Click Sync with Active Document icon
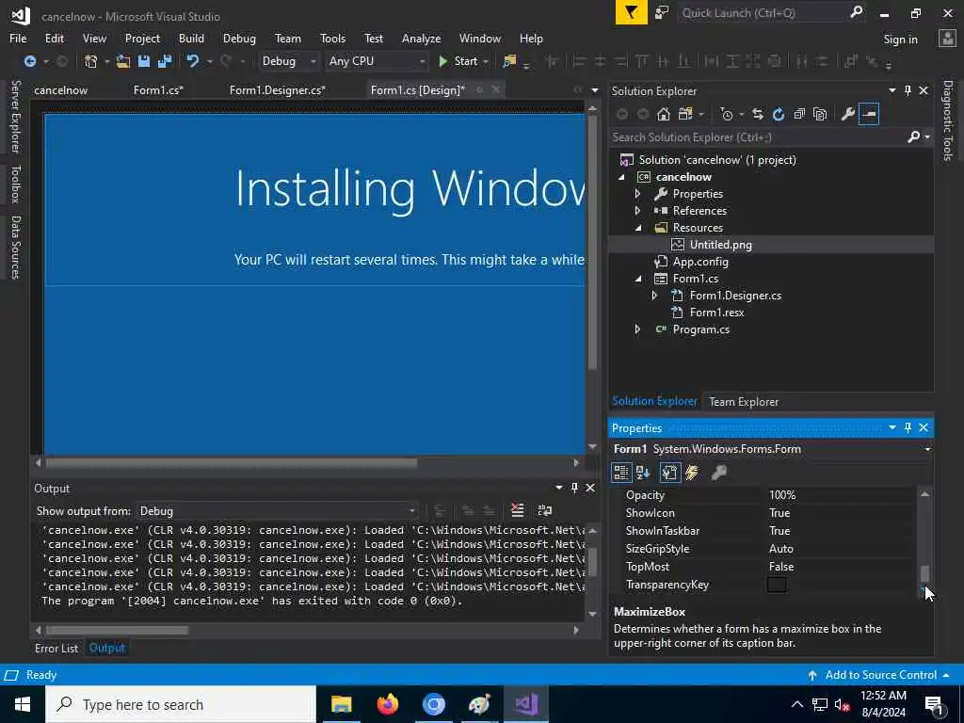The image size is (964, 723). (758, 114)
